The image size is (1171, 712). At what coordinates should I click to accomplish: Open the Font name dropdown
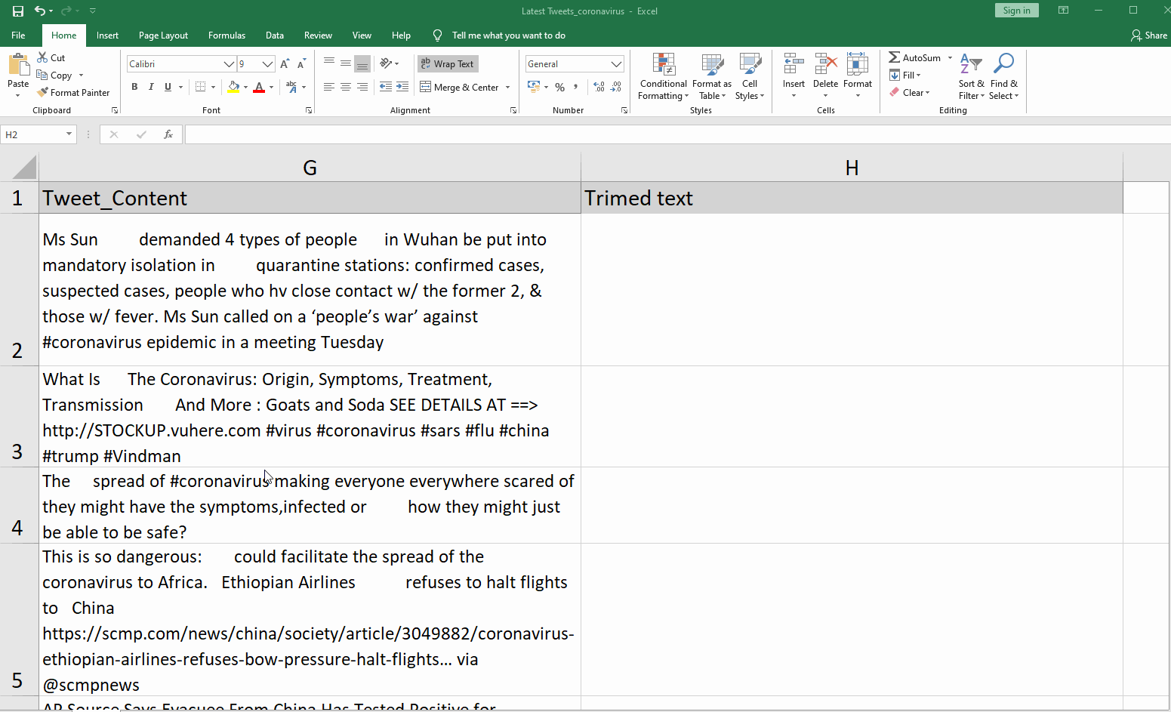pos(229,64)
